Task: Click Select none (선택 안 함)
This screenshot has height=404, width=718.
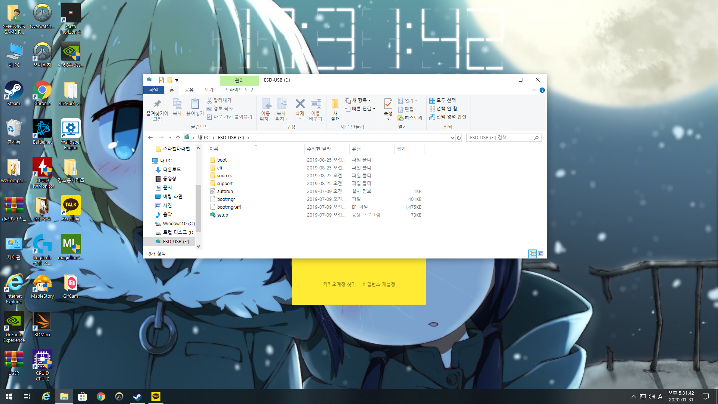Action: tap(444, 108)
